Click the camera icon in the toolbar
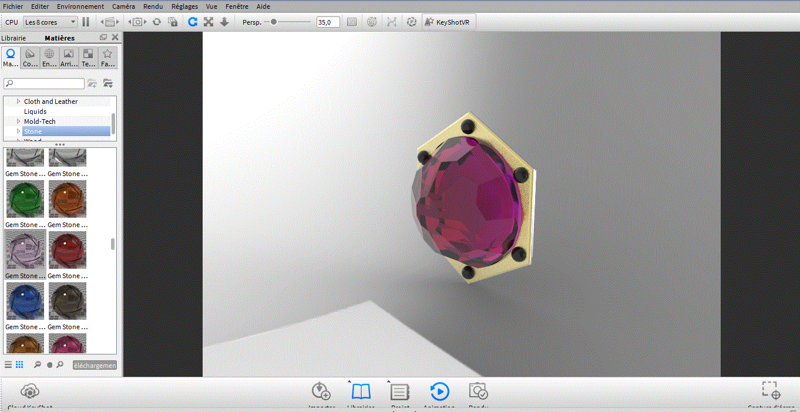 click(x=137, y=22)
